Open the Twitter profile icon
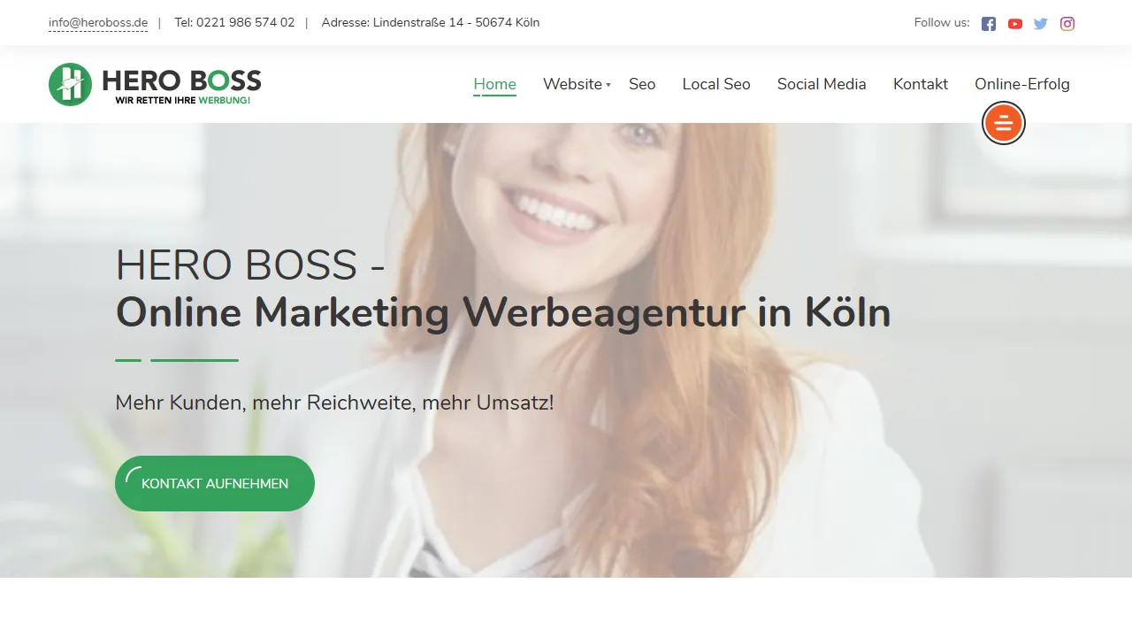 (x=1040, y=23)
